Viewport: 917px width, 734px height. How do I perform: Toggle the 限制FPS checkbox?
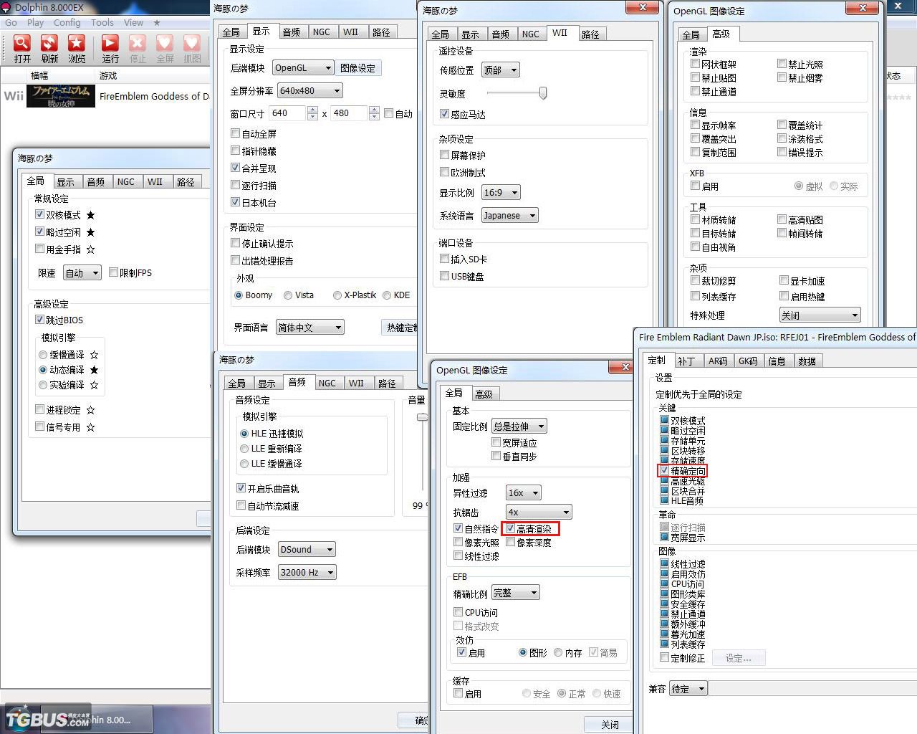(114, 272)
